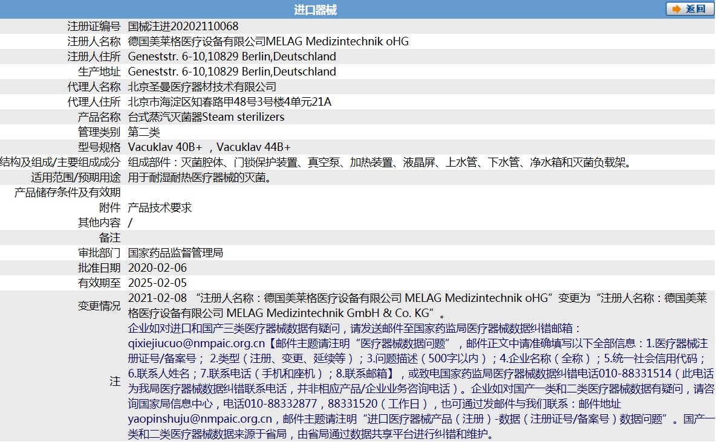Click the 其他内容 label
Screen dimensions: 716x442
pyautogui.click(x=99, y=223)
